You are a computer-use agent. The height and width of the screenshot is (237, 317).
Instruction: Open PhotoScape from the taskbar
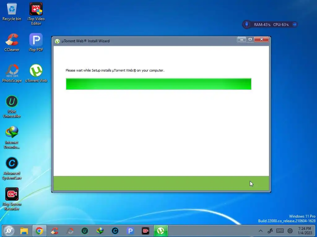pos(70,231)
